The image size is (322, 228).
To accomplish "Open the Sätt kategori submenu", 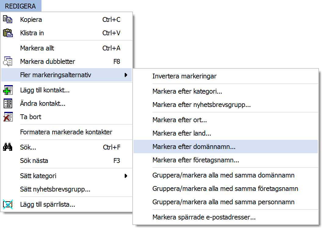I will click(x=66, y=176).
